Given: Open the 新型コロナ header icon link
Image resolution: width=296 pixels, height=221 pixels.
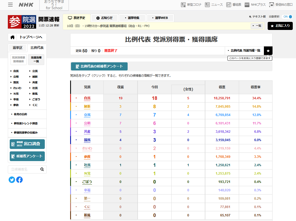Looking at the screenshot, I should point(191,5).
